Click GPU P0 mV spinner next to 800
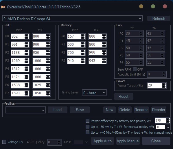This screenshot has height=149, width=173. (x=48, y=36)
